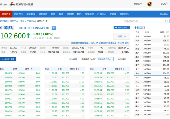Click the magnifier search icon
The width and height of the screenshot is (170, 119).
pyautogui.click(x=167, y=21)
